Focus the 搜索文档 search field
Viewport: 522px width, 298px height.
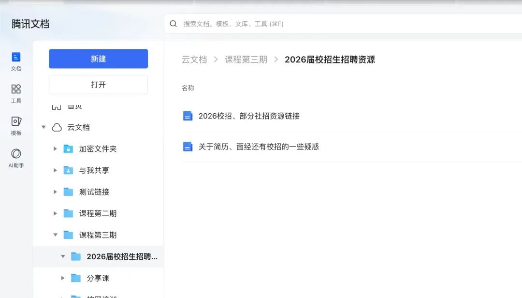343,24
